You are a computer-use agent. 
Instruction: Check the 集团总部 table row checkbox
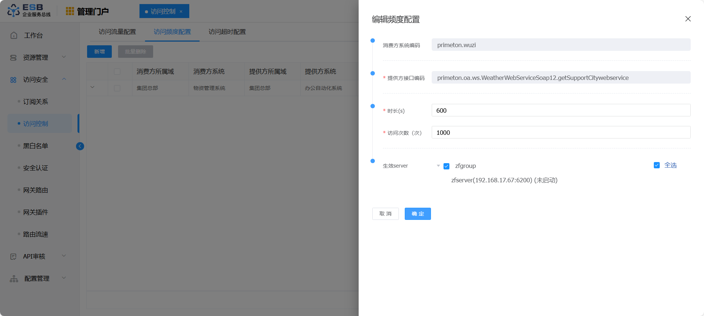pyautogui.click(x=117, y=88)
